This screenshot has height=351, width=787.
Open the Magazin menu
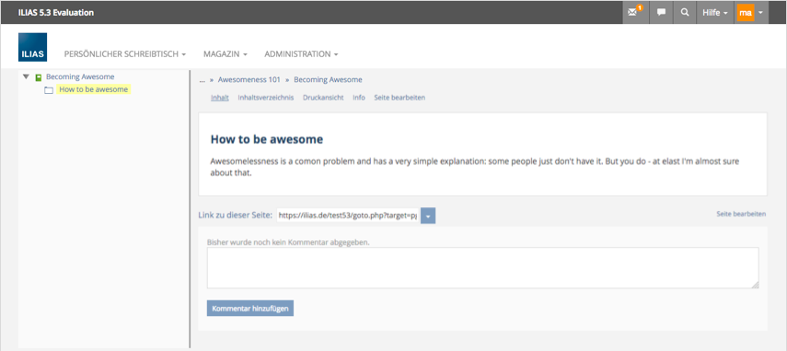(225, 53)
